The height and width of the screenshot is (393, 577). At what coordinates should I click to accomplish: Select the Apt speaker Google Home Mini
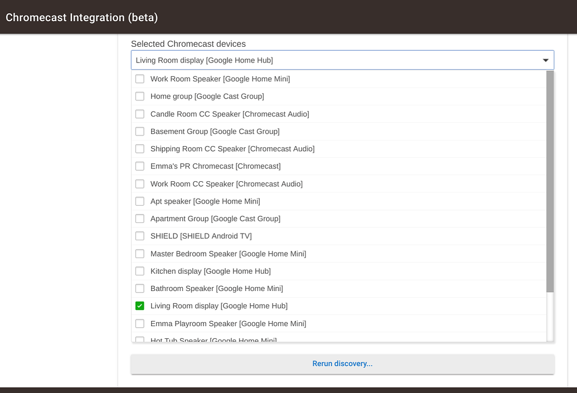coord(139,201)
